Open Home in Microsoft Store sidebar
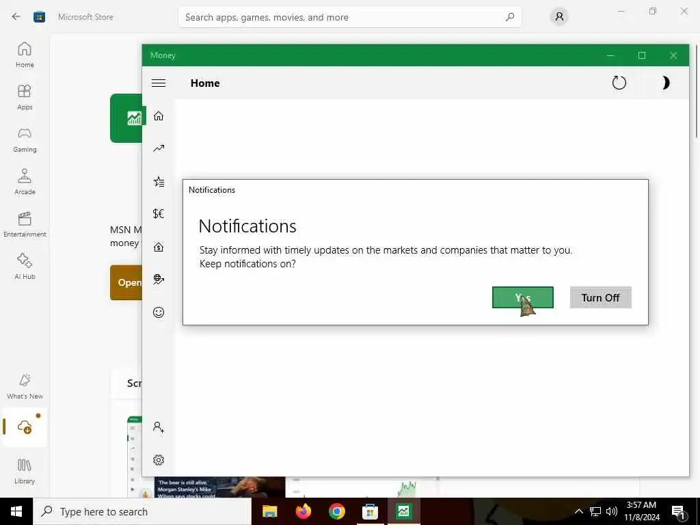700x525 pixels. coord(25,55)
